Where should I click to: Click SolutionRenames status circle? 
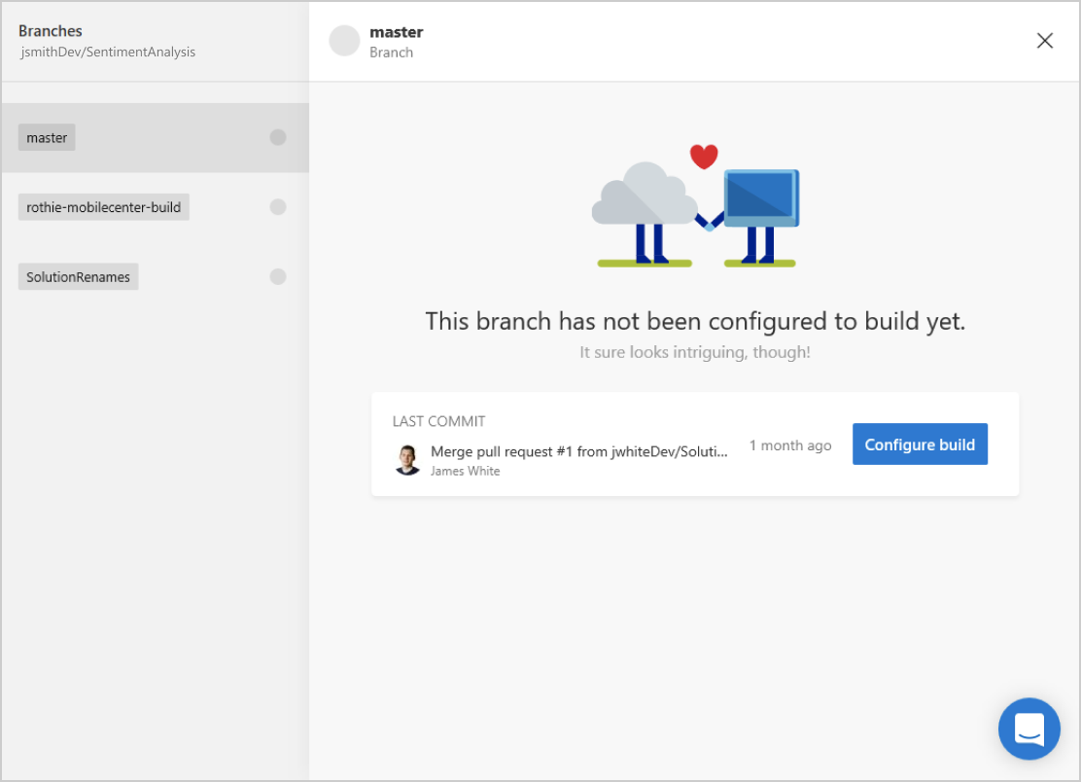[x=278, y=276]
